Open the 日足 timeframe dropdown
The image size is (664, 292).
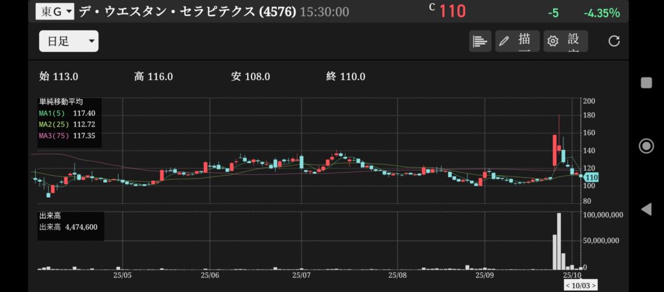click(69, 42)
